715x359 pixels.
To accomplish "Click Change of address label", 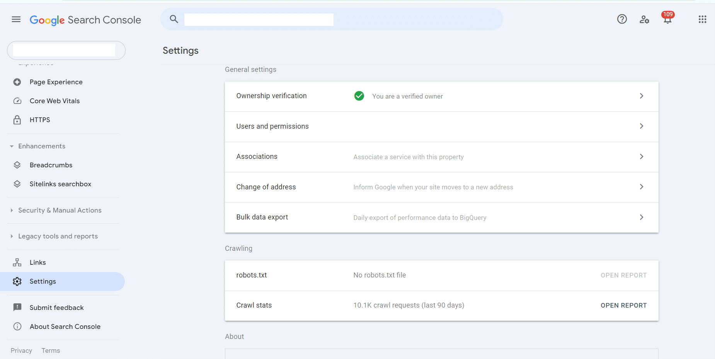I will point(266,187).
